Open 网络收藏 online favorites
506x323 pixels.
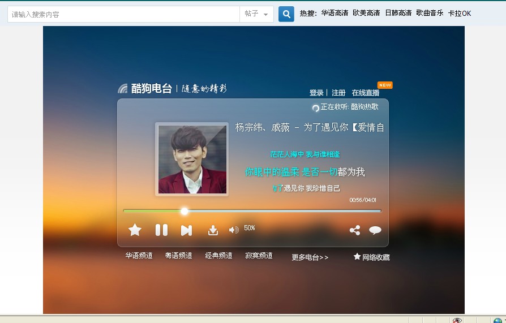click(372, 257)
